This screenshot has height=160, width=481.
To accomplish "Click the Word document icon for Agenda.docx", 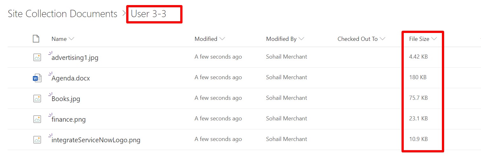I will click(37, 78).
